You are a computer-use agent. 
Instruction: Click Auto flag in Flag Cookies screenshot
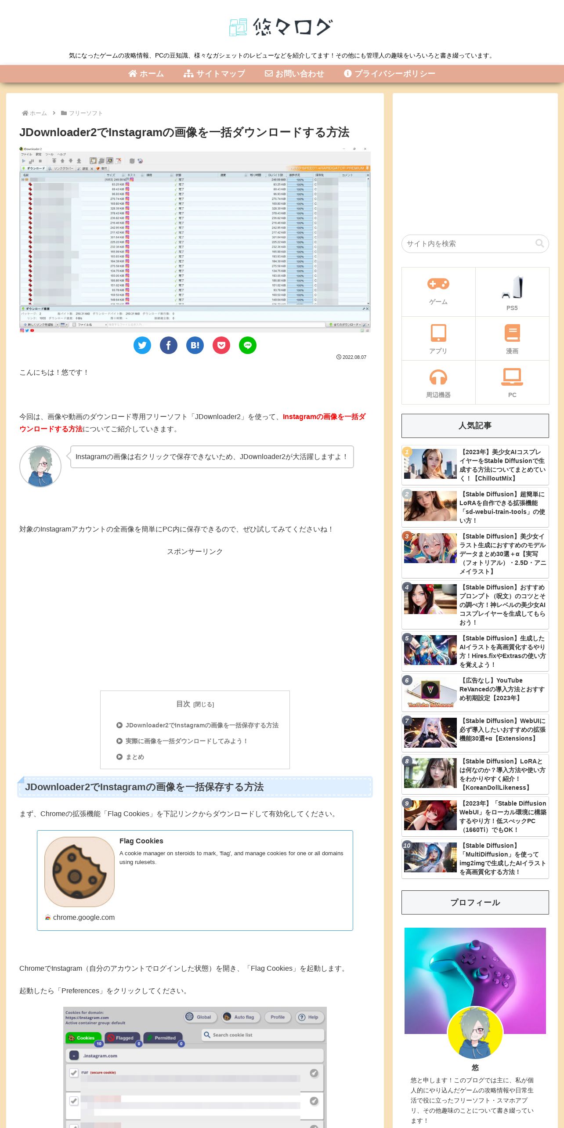(240, 1017)
